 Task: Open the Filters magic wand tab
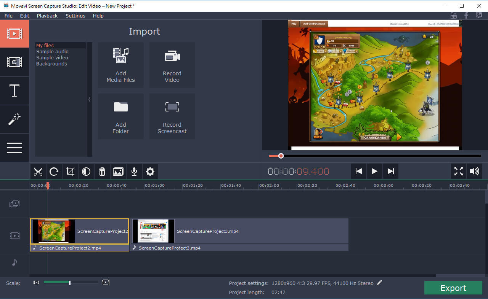[14, 119]
